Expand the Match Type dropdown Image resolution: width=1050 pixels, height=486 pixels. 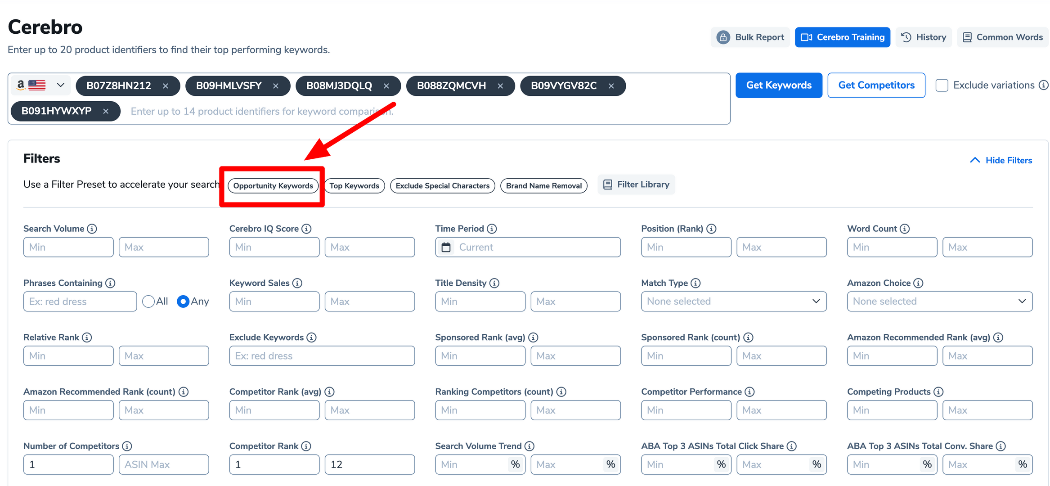[x=733, y=301]
